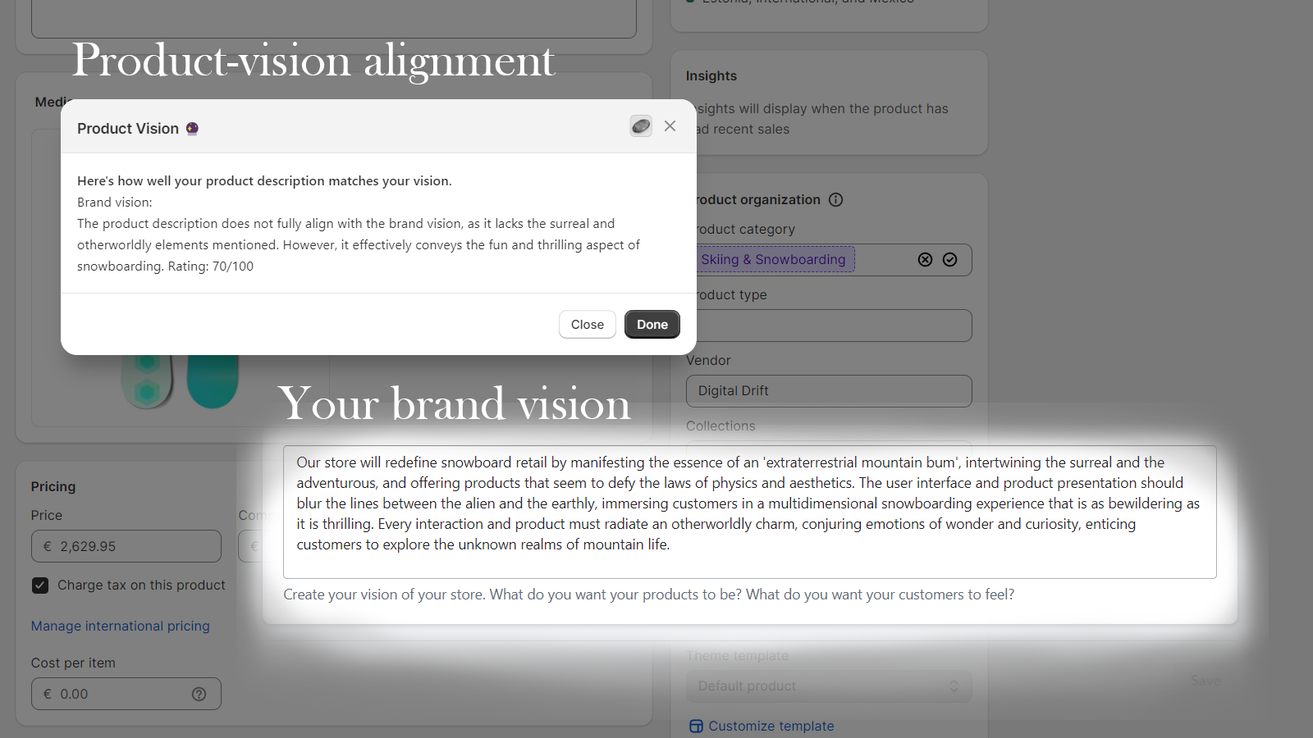Image resolution: width=1313 pixels, height=738 pixels.
Task: Click the Done button
Action: coord(652,325)
